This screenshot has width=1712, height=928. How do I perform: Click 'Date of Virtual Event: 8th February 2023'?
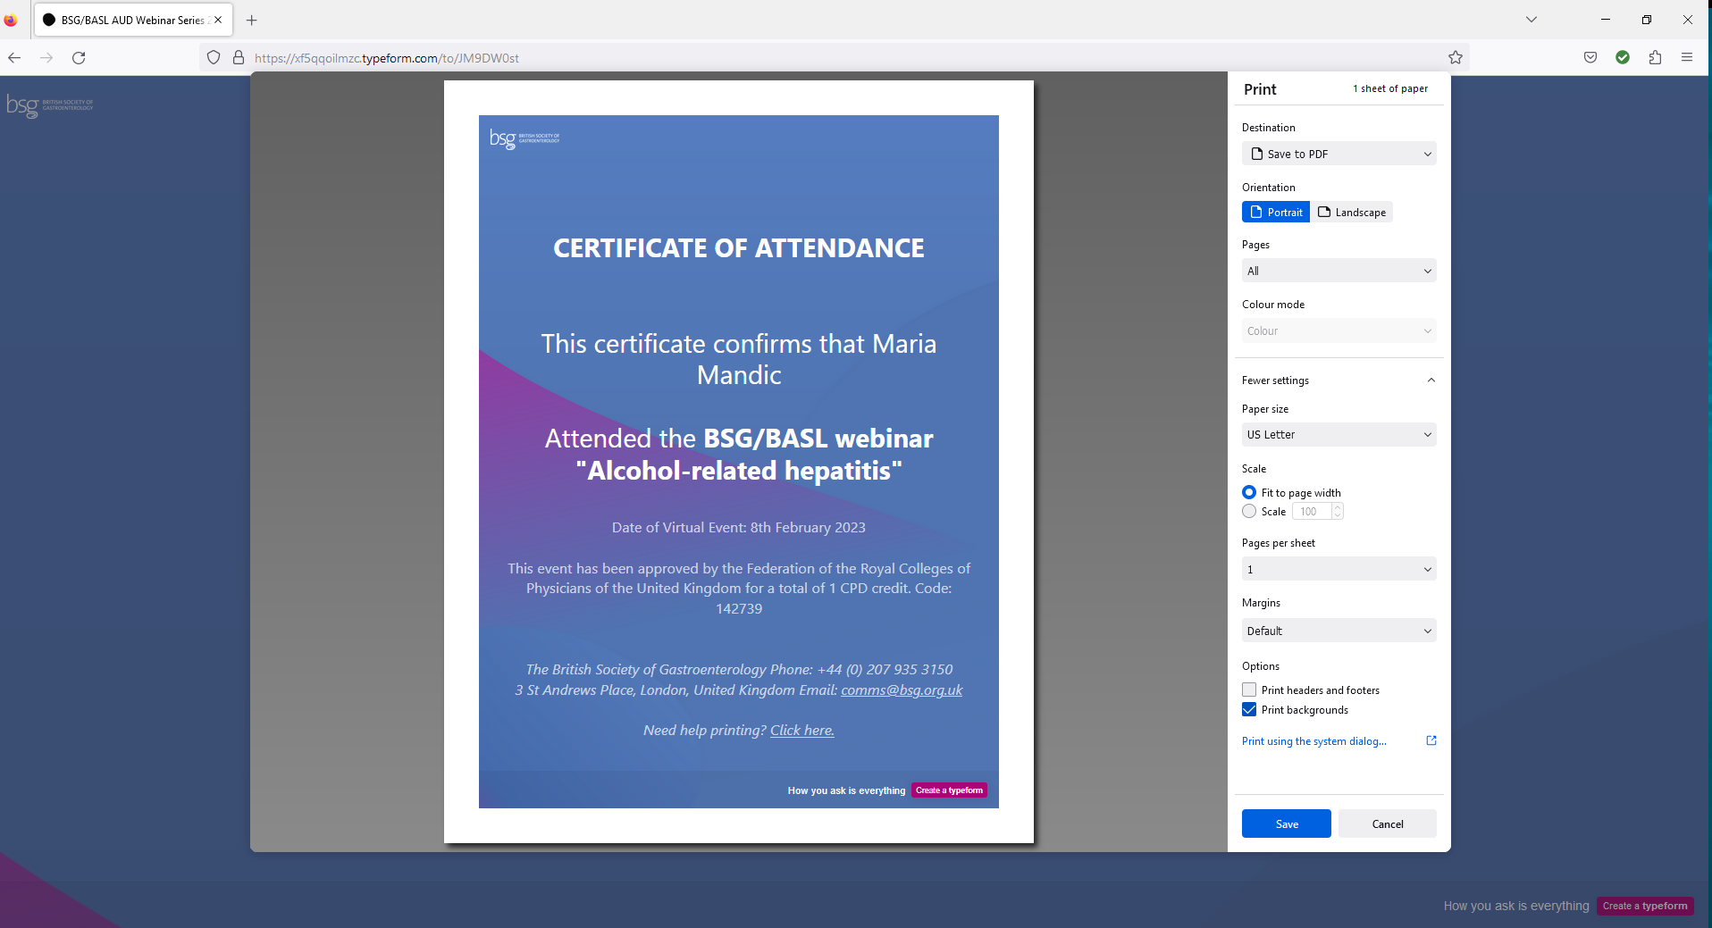click(x=739, y=527)
